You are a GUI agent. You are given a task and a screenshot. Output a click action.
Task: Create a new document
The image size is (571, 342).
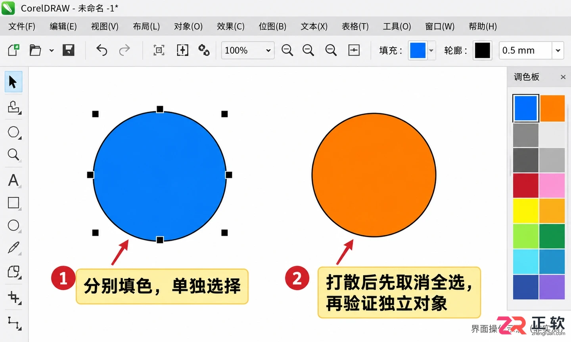[x=13, y=50]
